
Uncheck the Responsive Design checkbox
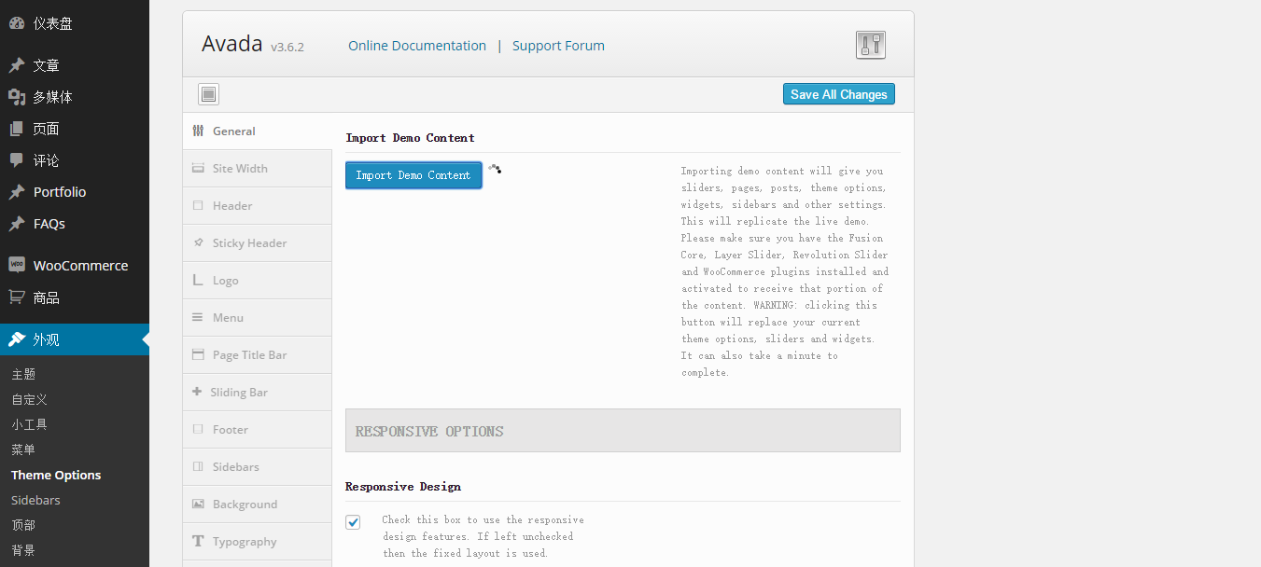[353, 522]
